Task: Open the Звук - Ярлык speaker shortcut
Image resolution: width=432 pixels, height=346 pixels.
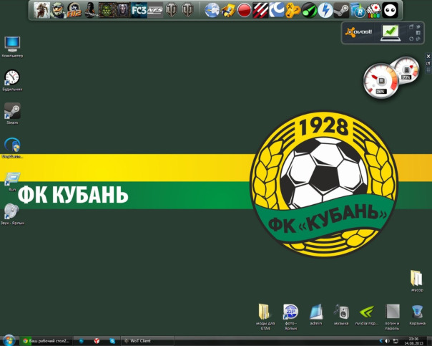Action: pos(12,214)
